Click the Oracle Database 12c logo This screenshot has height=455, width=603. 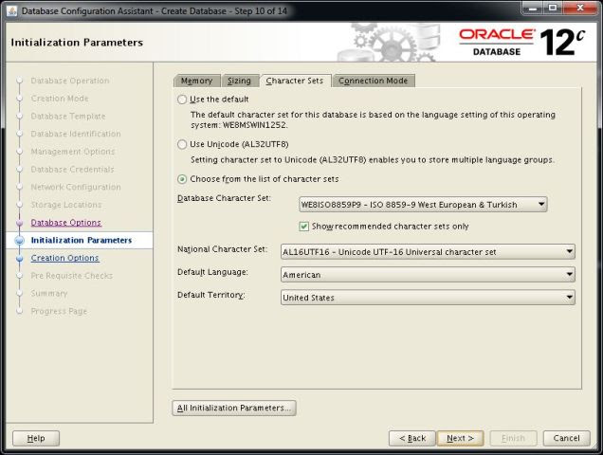[521, 42]
